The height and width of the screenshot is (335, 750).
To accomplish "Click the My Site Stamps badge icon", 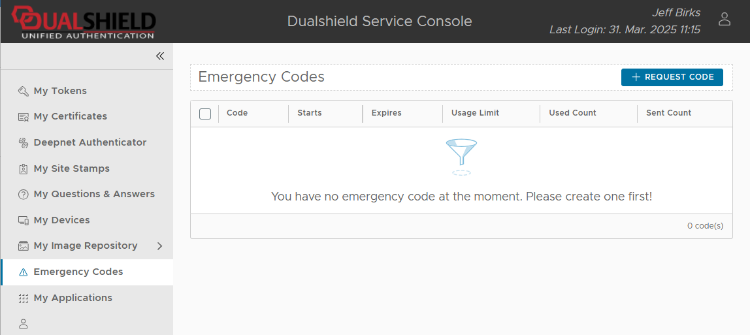I will click(x=24, y=168).
